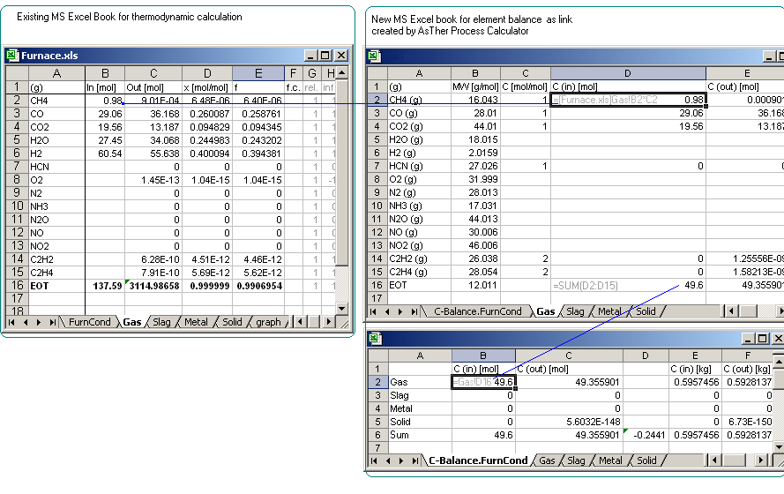
Task: Click the Excel icon of the bottom C-Balance window
Action: point(374,339)
